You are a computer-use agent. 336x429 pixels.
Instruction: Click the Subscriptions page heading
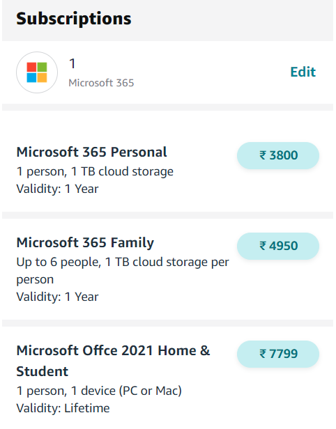(74, 19)
